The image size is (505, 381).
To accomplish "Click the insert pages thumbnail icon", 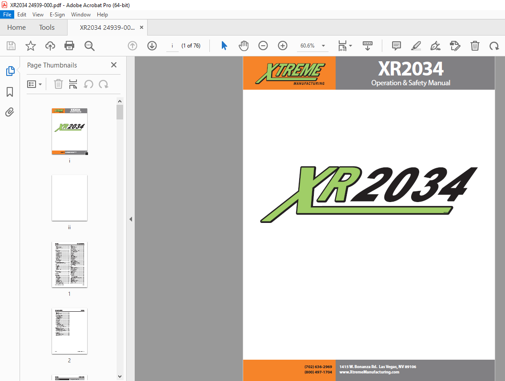I will click(73, 84).
